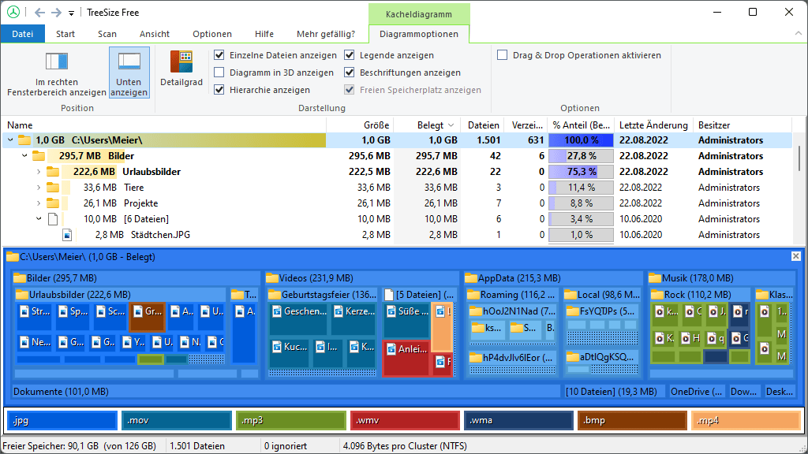Select the 'Süße ...' video file tile
Image resolution: width=808 pixels, height=454 pixels.
pyautogui.click(x=406, y=320)
